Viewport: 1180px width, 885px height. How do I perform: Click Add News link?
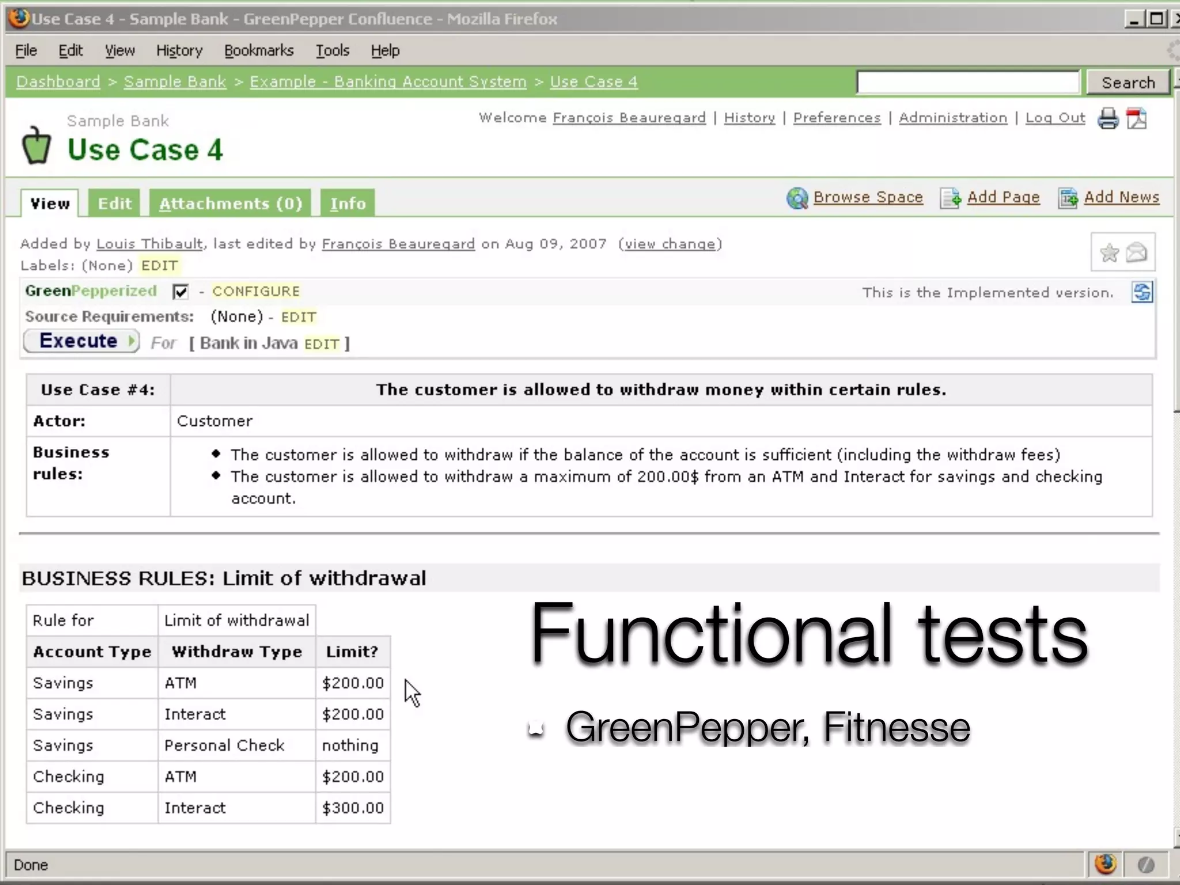(1122, 197)
